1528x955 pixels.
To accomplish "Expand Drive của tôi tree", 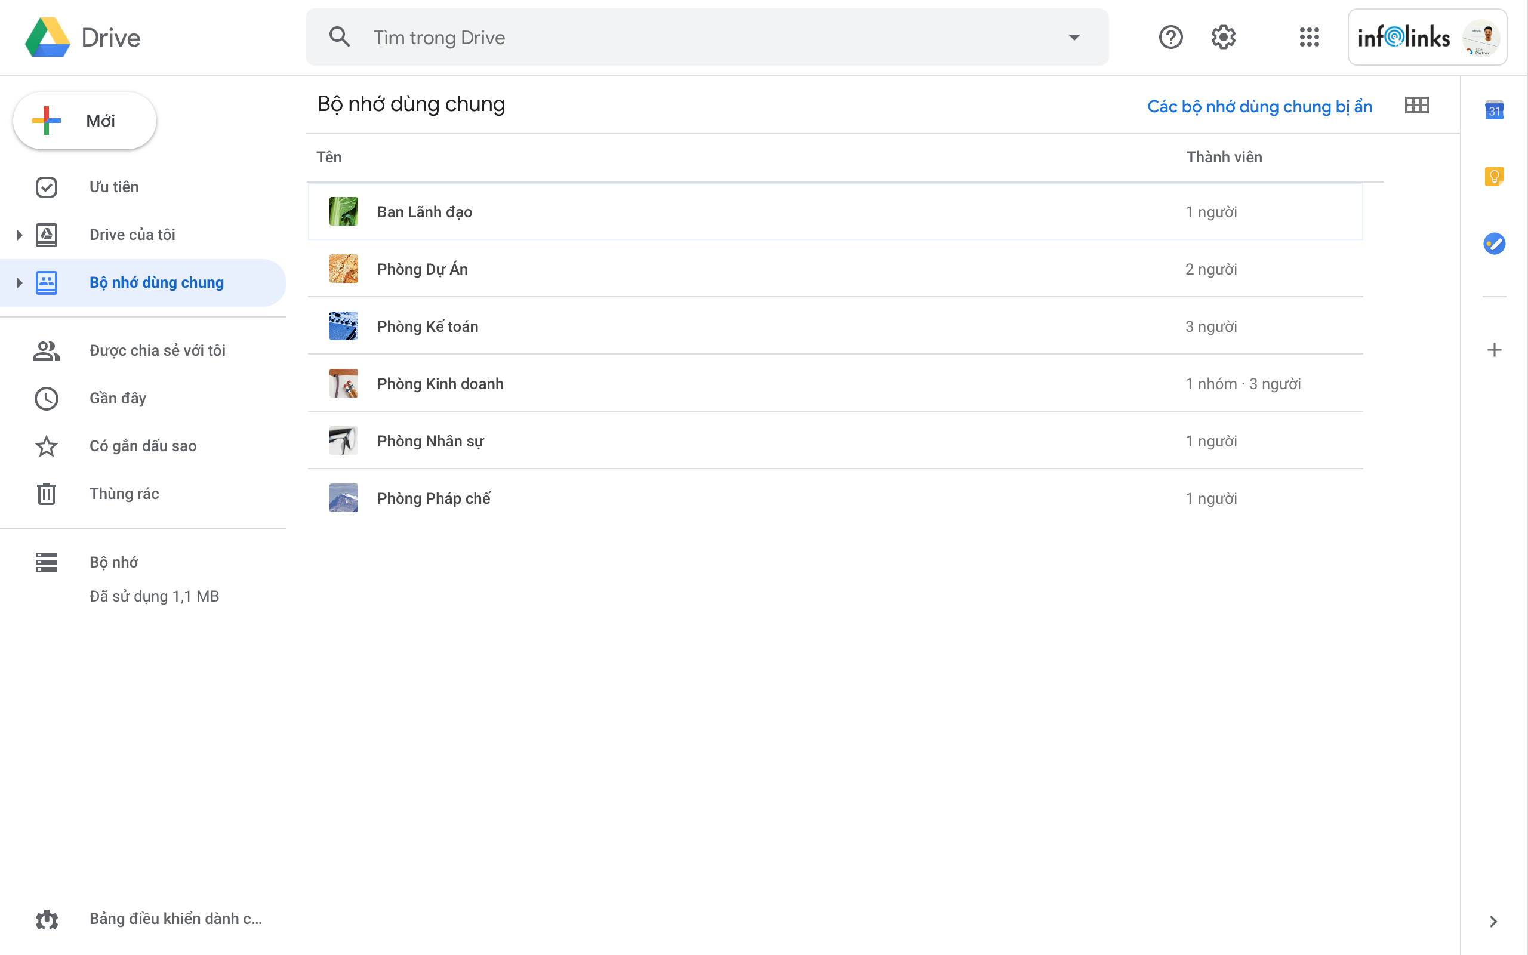I will pyautogui.click(x=18, y=235).
